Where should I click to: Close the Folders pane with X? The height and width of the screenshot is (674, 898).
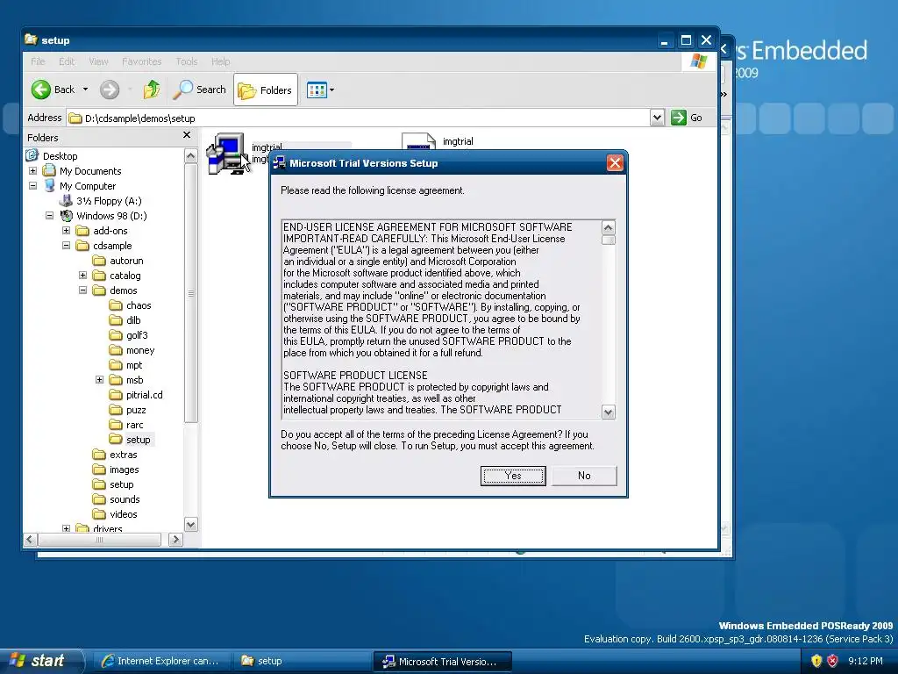[187, 135]
